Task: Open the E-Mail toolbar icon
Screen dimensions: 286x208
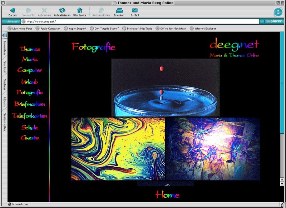Action: [134, 10]
